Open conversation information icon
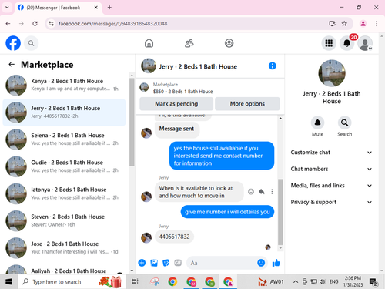The height and width of the screenshot is (289, 385). 272,66
